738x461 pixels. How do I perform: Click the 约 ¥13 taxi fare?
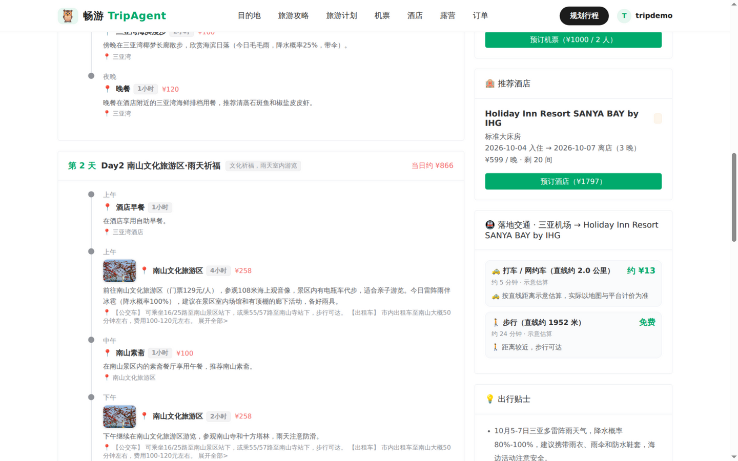pos(641,271)
